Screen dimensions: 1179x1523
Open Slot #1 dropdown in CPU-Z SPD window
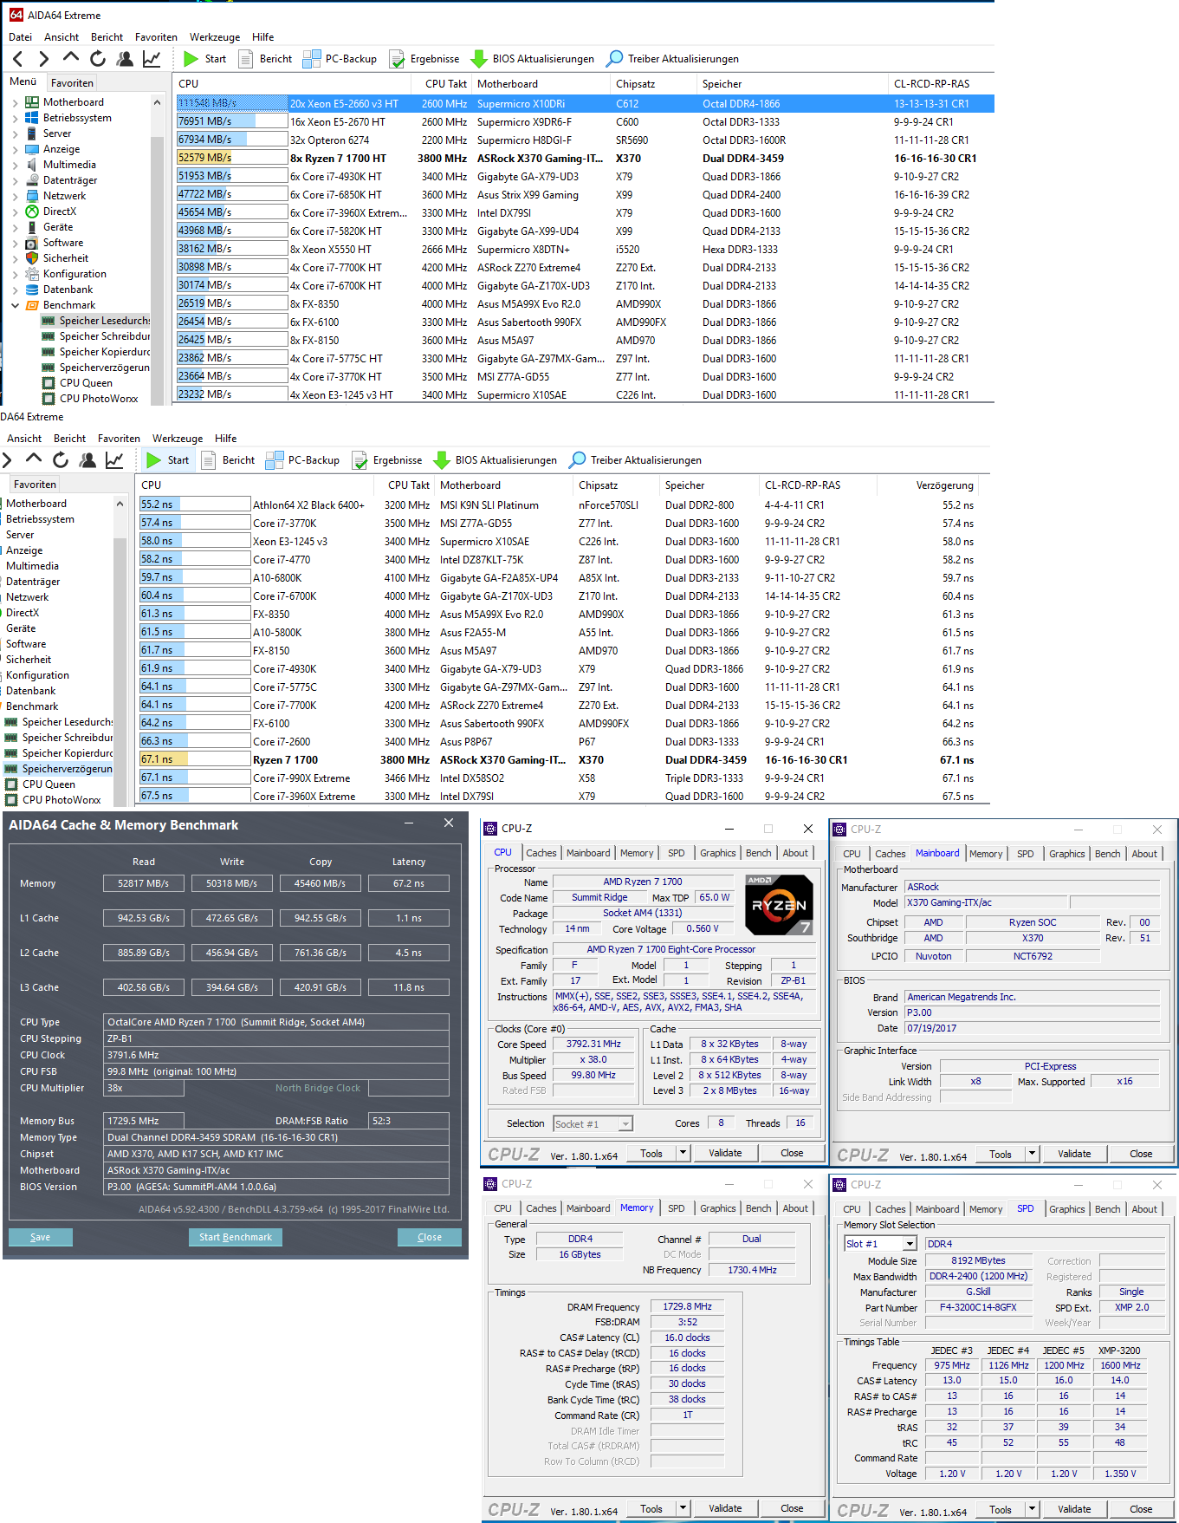click(910, 1244)
